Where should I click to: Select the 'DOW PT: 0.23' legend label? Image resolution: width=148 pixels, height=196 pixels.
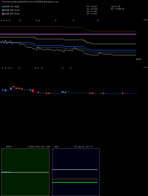12,14
